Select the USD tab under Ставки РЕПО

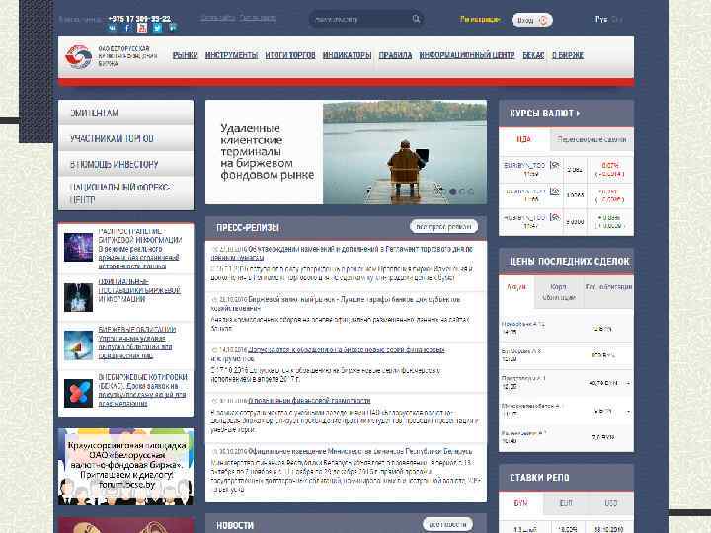pos(611,503)
